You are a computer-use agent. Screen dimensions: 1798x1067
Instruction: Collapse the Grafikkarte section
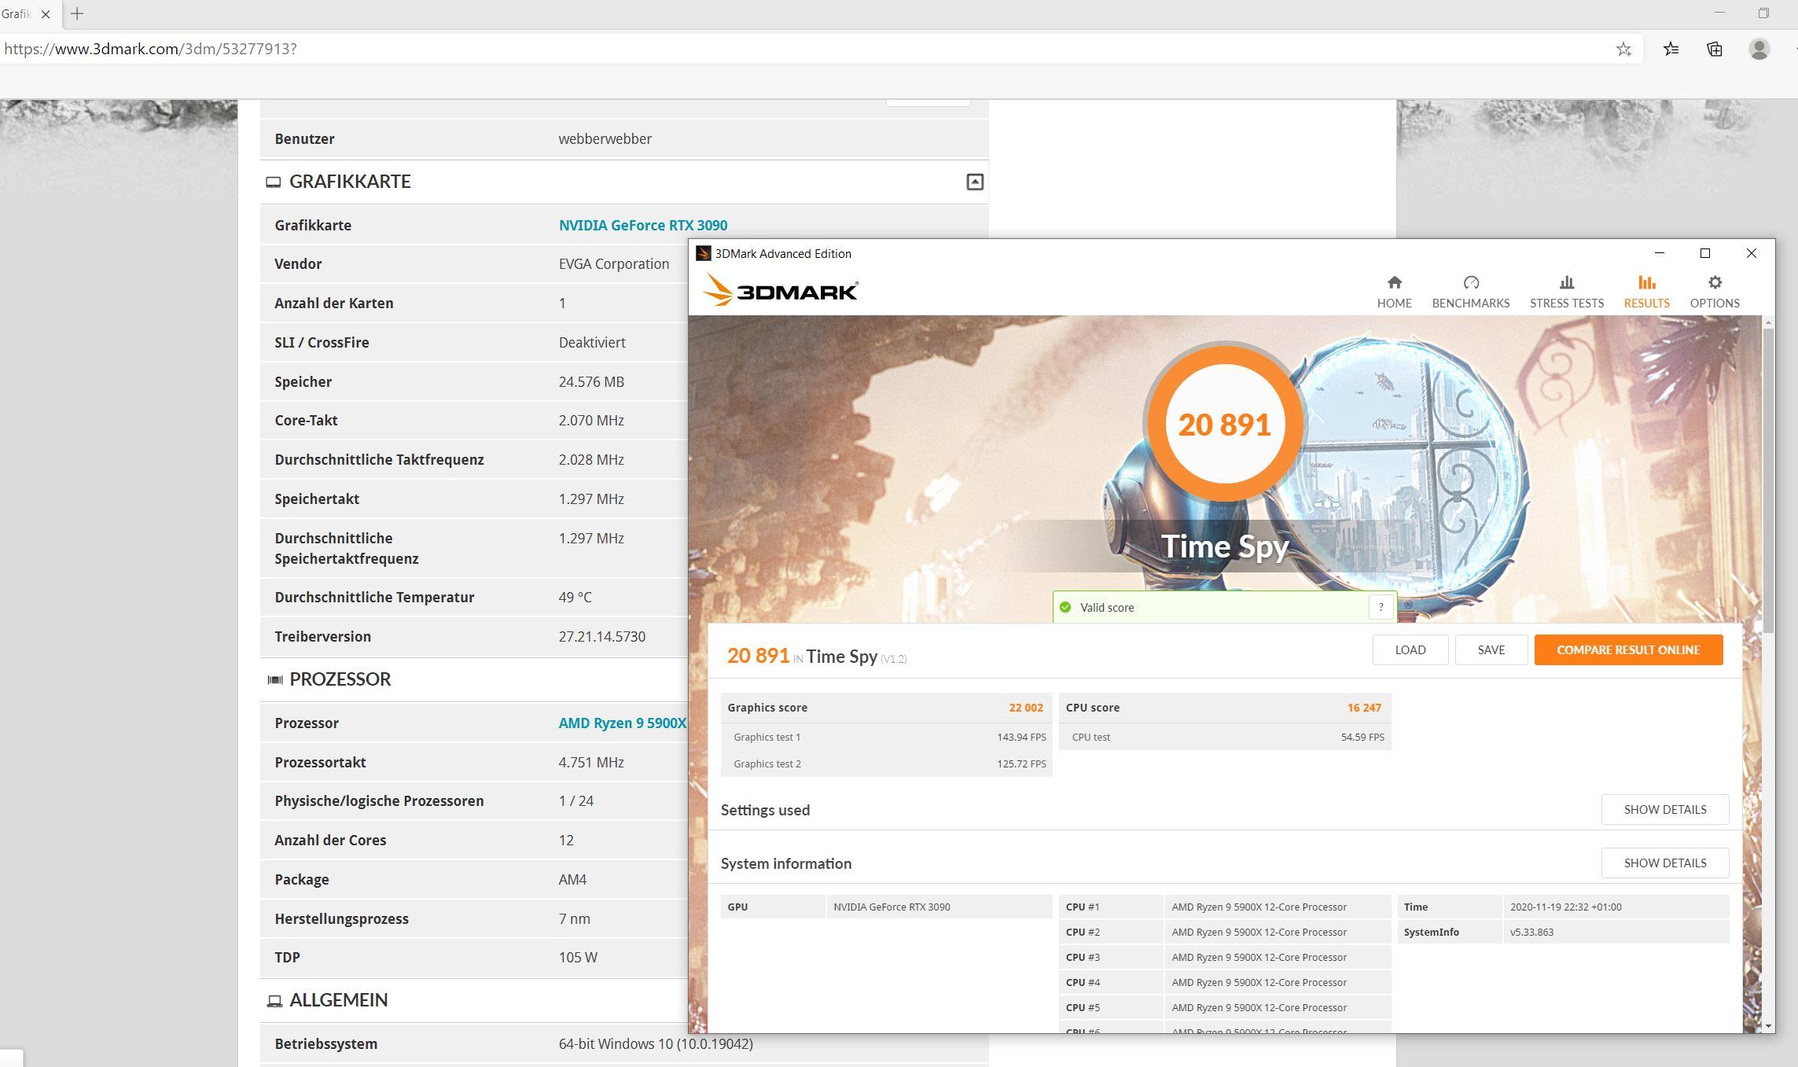(974, 182)
